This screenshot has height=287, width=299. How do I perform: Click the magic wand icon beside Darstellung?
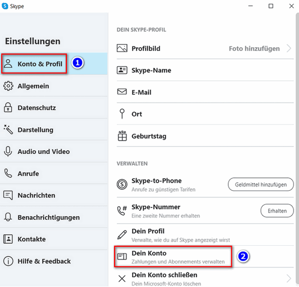coord(8,129)
